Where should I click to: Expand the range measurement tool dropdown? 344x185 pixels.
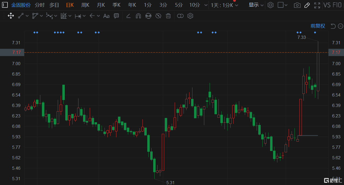(x=84, y=16)
